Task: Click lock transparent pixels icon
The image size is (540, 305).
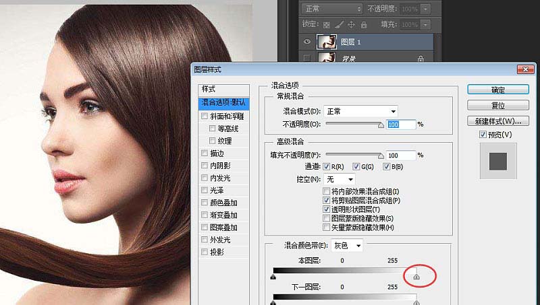Action: (326, 25)
